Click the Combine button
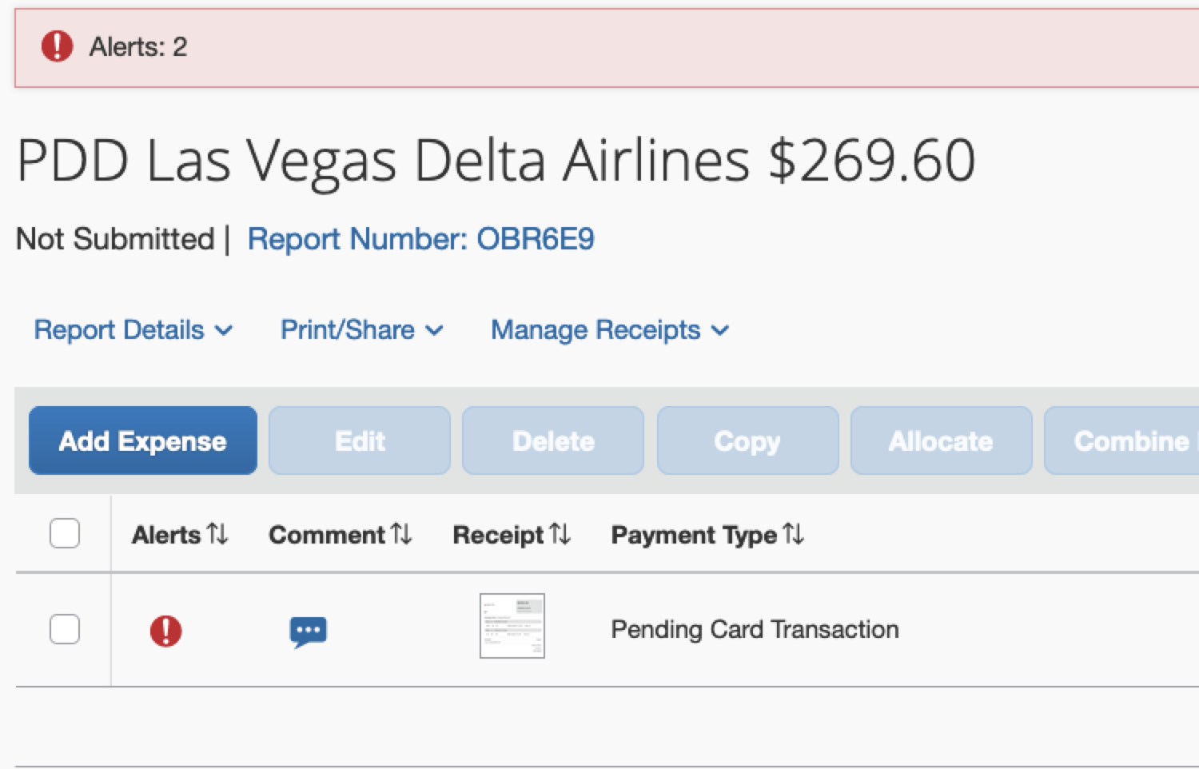Image resolution: width=1199 pixels, height=769 pixels. click(x=1121, y=440)
